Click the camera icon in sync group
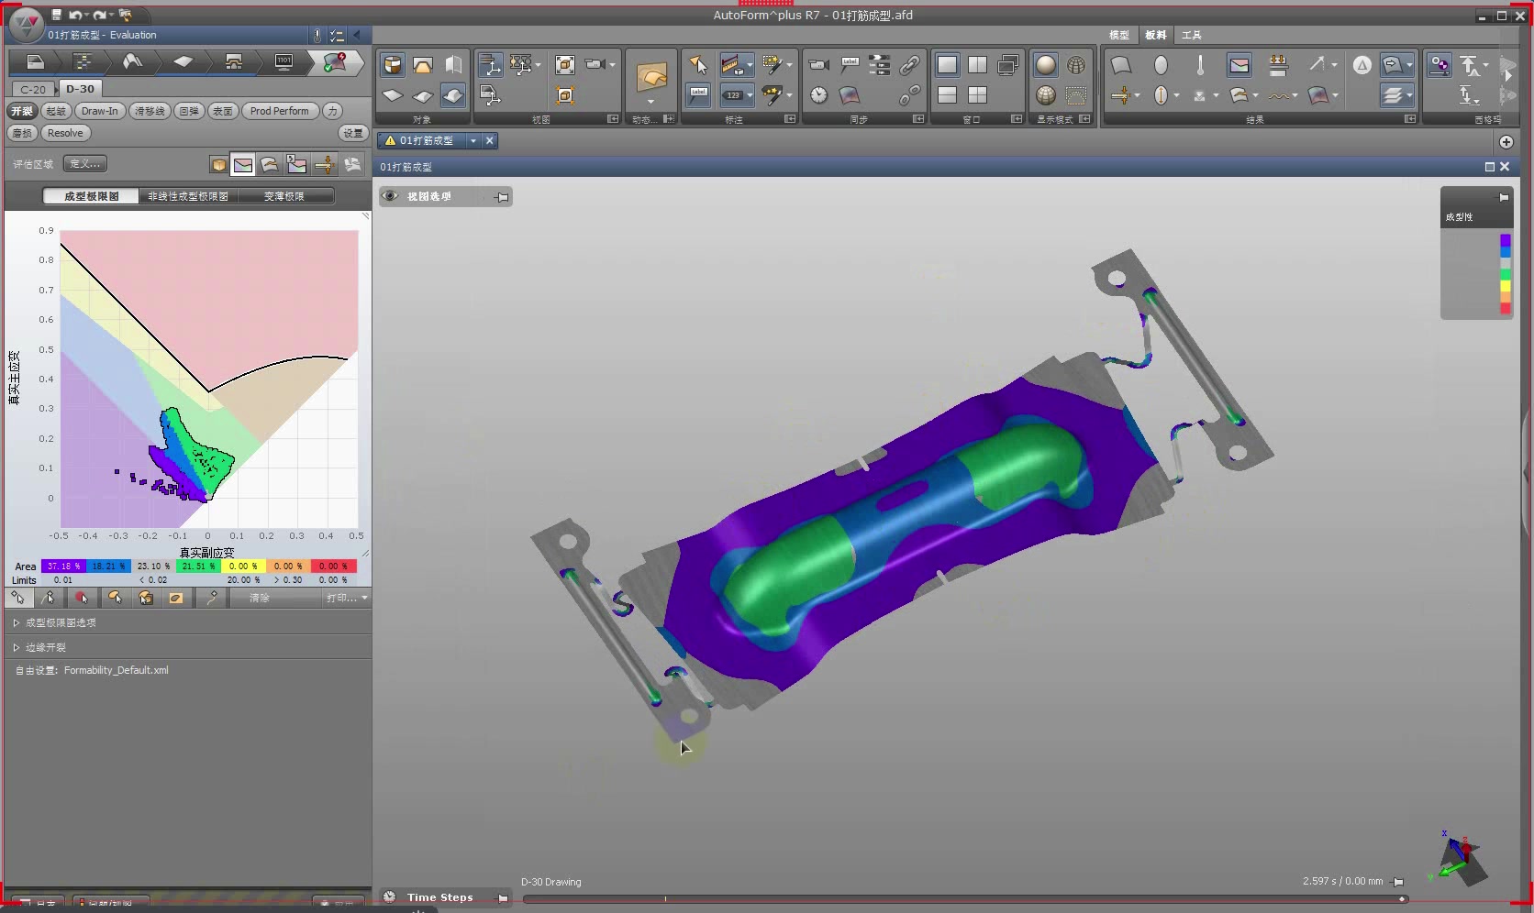1534x913 pixels. tap(818, 65)
